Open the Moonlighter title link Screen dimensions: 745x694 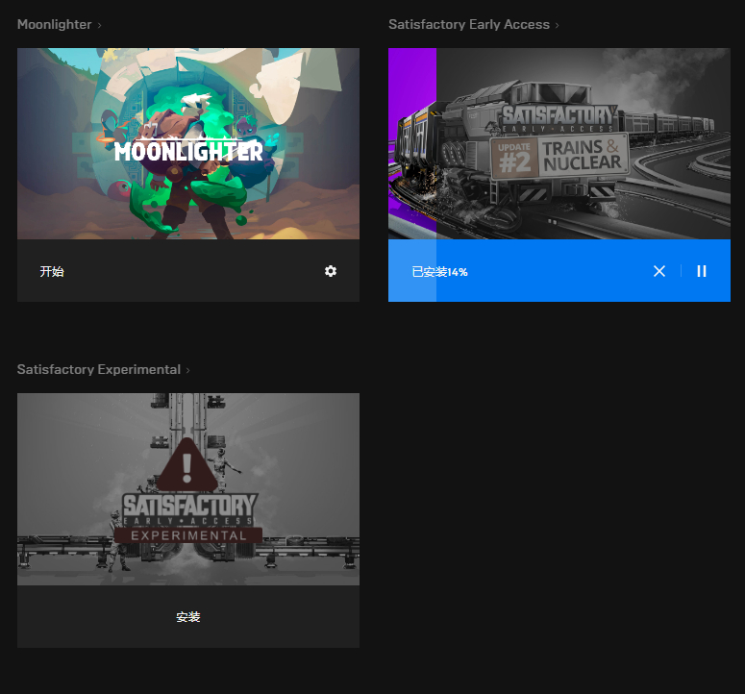click(x=54, y=25)
